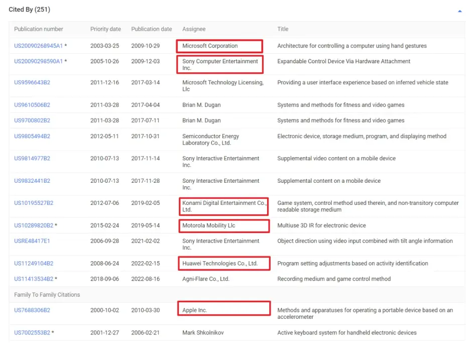473x348 pixels.
Task: Open patent US9832441B2
Action: click(32, 181)
